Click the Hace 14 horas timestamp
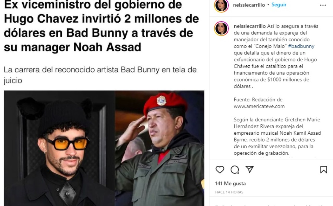The image size is (333, 206). (229, 192)
